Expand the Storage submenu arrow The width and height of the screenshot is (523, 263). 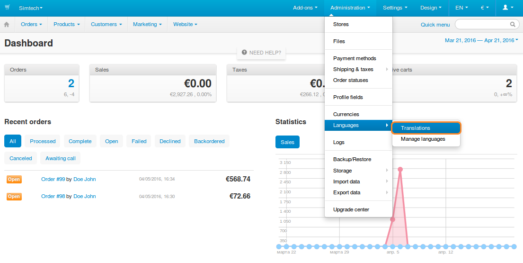[x=387, y=170]
